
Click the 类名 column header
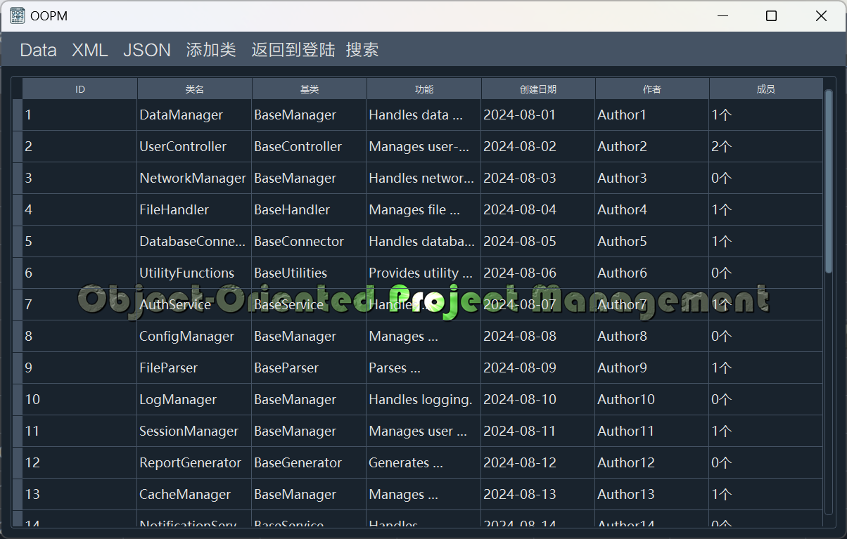[195, 89]
